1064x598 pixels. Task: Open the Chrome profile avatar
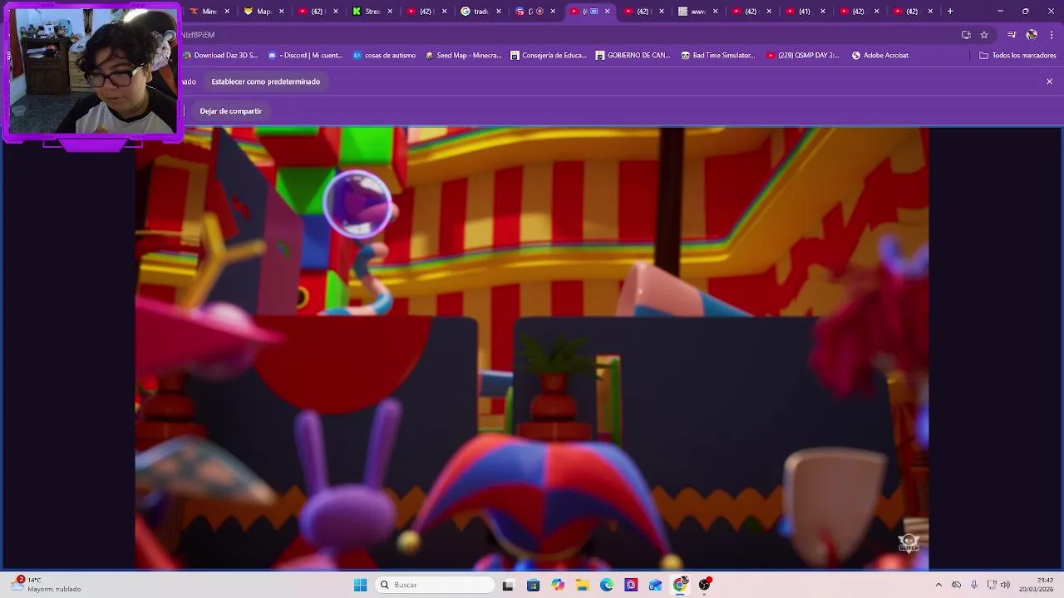pos(1032,35)
